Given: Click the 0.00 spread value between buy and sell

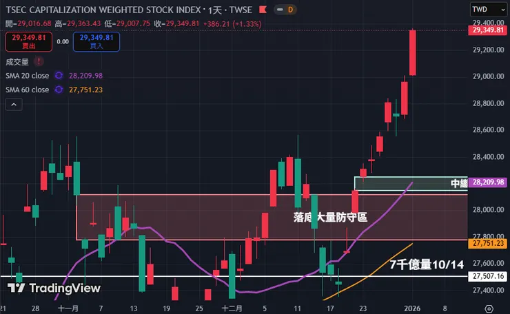Looking at the screenshot, I should point(63,41).
